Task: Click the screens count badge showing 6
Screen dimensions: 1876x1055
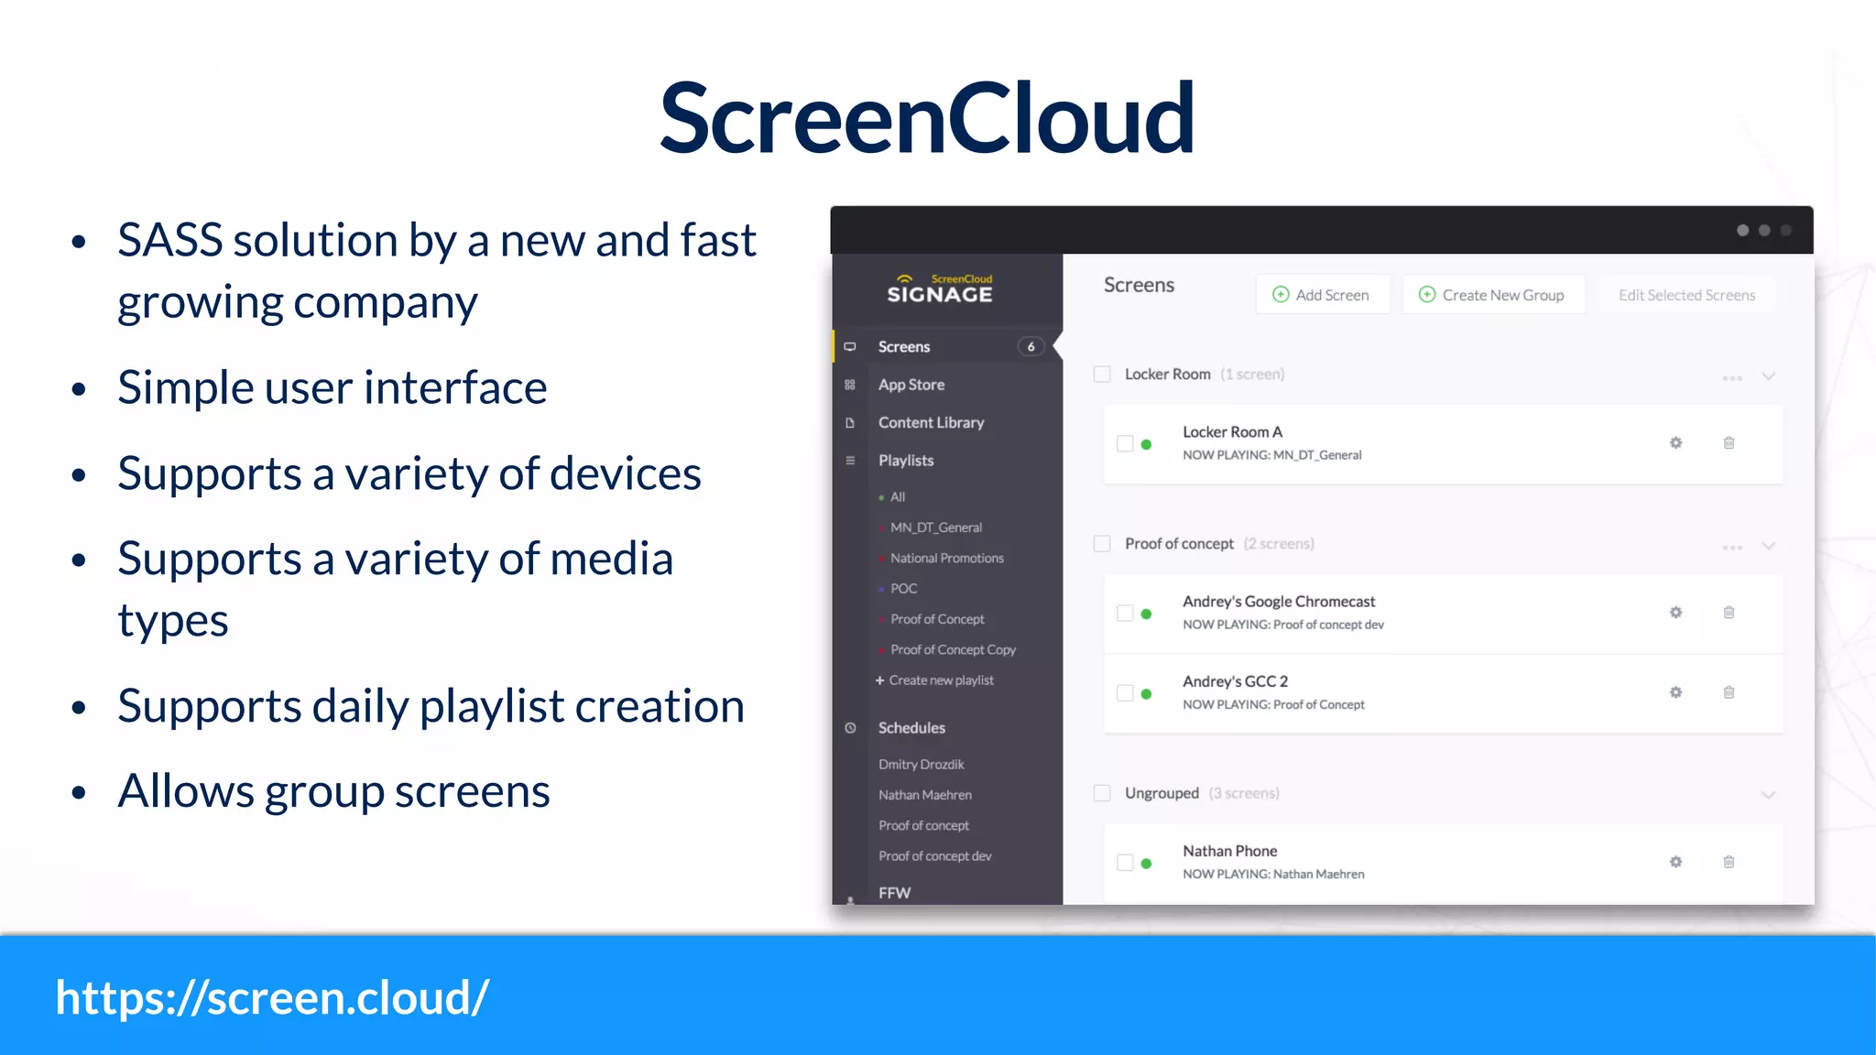Action: click(1031, 346)
